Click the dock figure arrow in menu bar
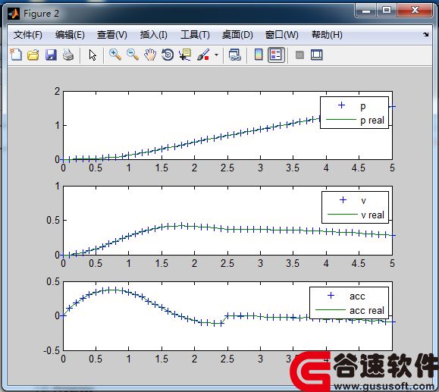The height and width of the screenshot is (392, 439). (426, 34)
